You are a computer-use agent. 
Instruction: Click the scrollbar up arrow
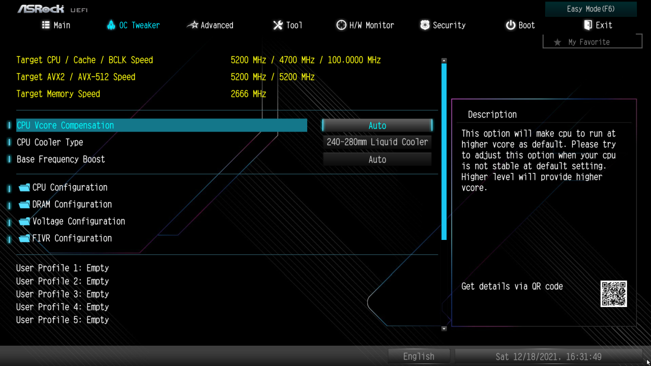tap(444, 60)
